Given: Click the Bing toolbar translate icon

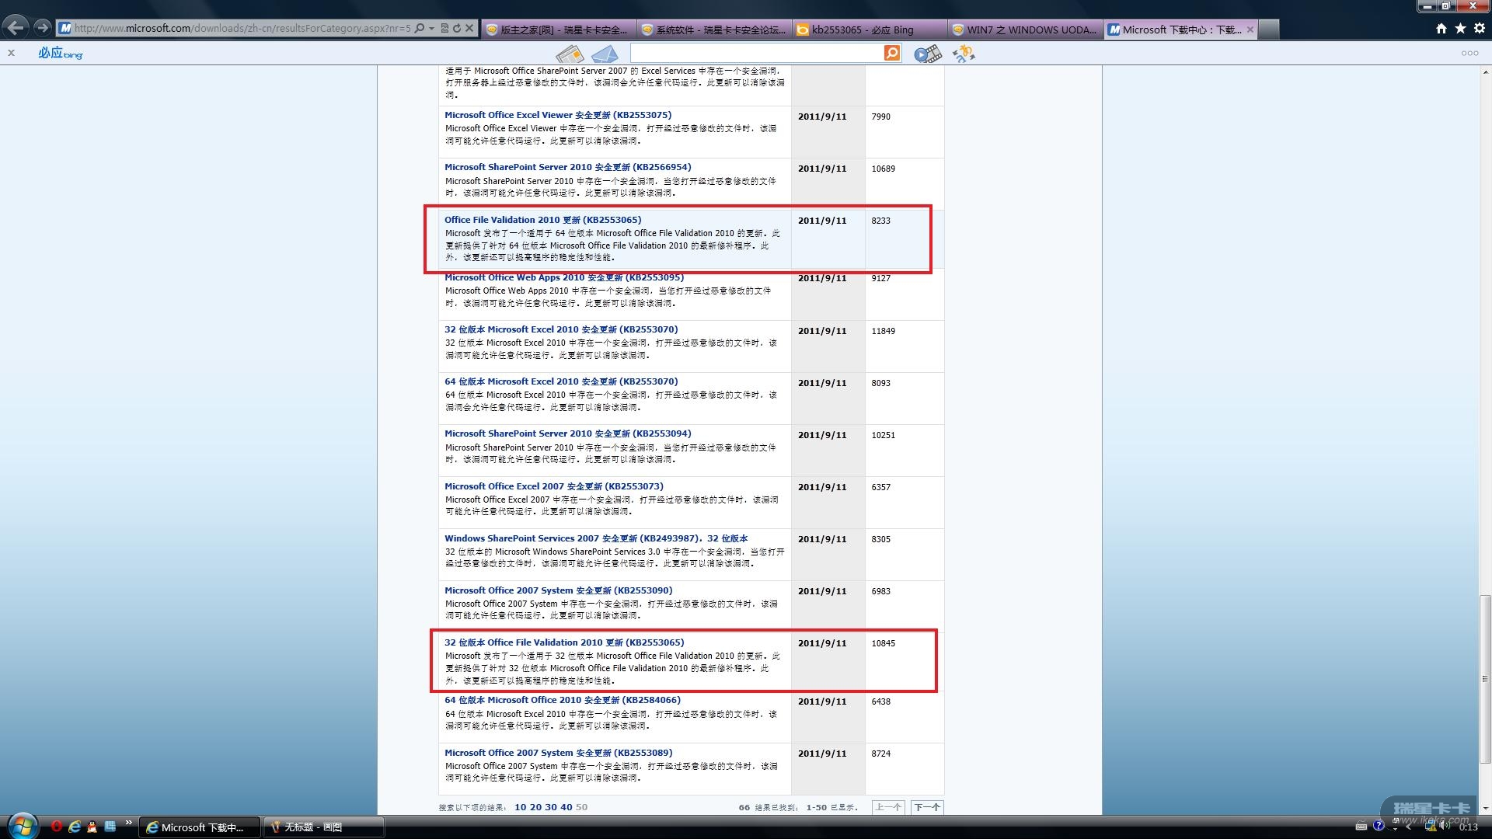Looking at the screenshot, I should coord(964,54).
